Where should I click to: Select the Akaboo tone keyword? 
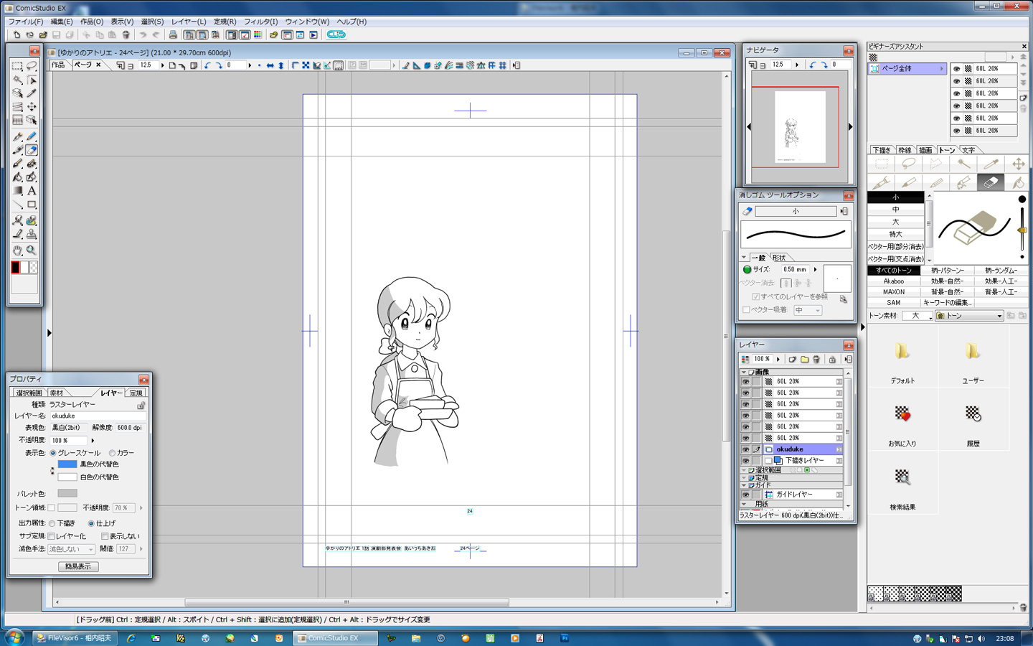click(x=894, y=281)
